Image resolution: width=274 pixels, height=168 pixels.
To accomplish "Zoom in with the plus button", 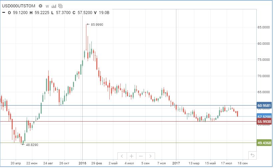I will (132, 156).
